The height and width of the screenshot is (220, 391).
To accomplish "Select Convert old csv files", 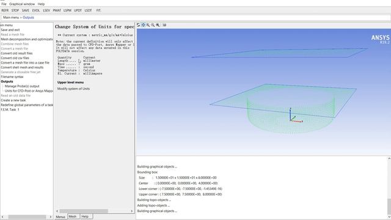I will coord(15,58).
